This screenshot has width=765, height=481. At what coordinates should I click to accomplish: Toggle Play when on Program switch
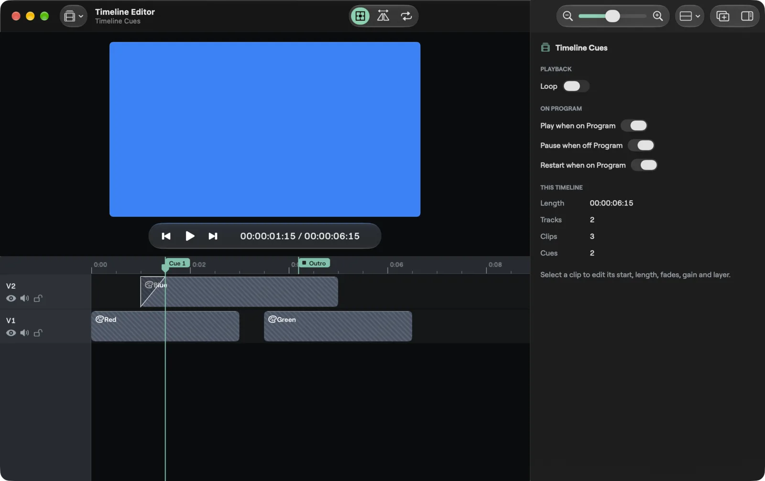[x=634, y=126]
